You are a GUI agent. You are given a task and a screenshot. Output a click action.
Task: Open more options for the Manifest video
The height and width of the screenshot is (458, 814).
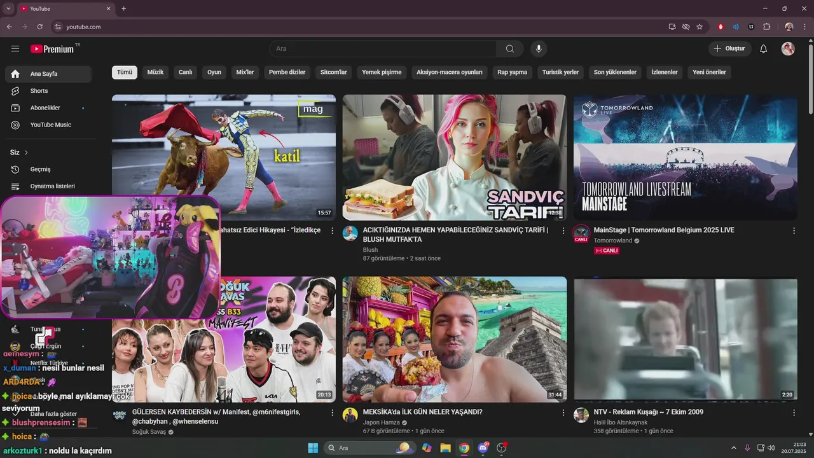coord(332,413)
